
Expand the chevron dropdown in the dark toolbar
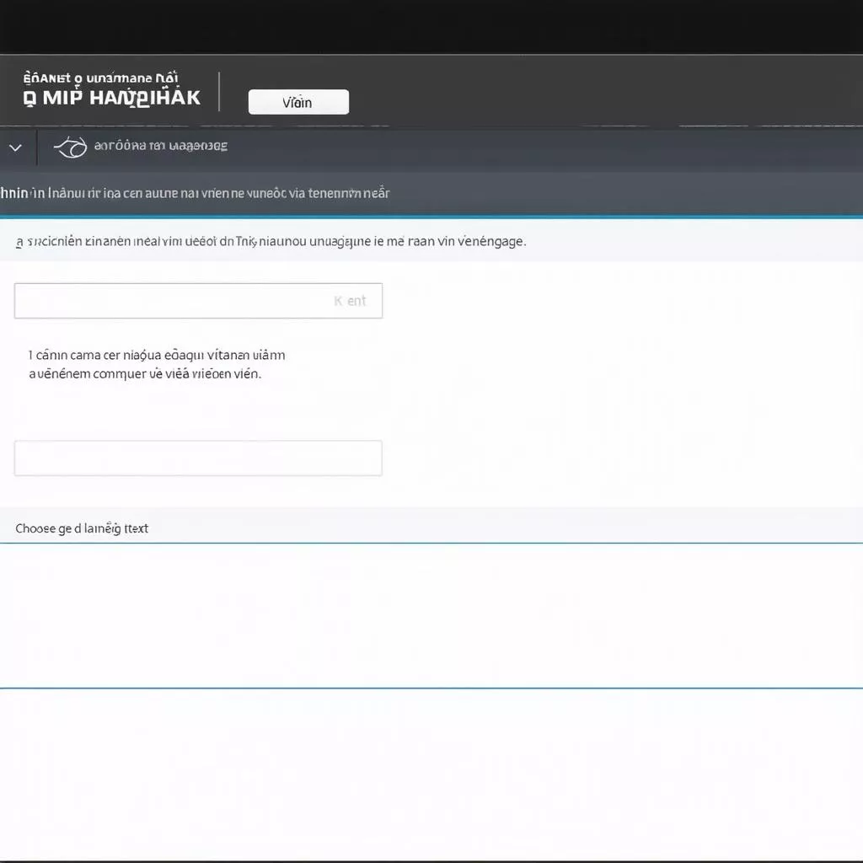click(x=15, y=147)
